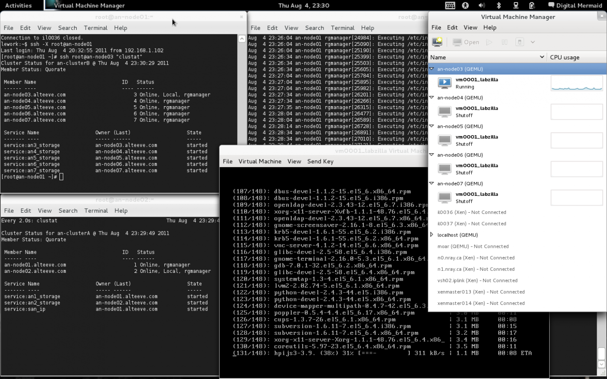607x379 pixels.
Task: Click the Activities button
Action: 18,5
